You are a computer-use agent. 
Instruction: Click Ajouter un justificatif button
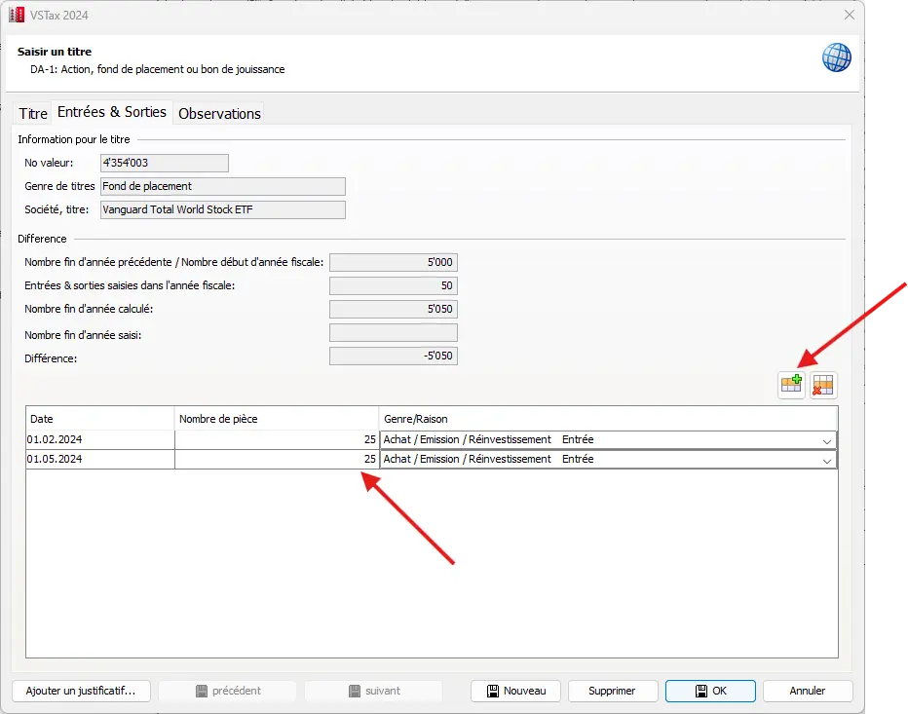81,691
